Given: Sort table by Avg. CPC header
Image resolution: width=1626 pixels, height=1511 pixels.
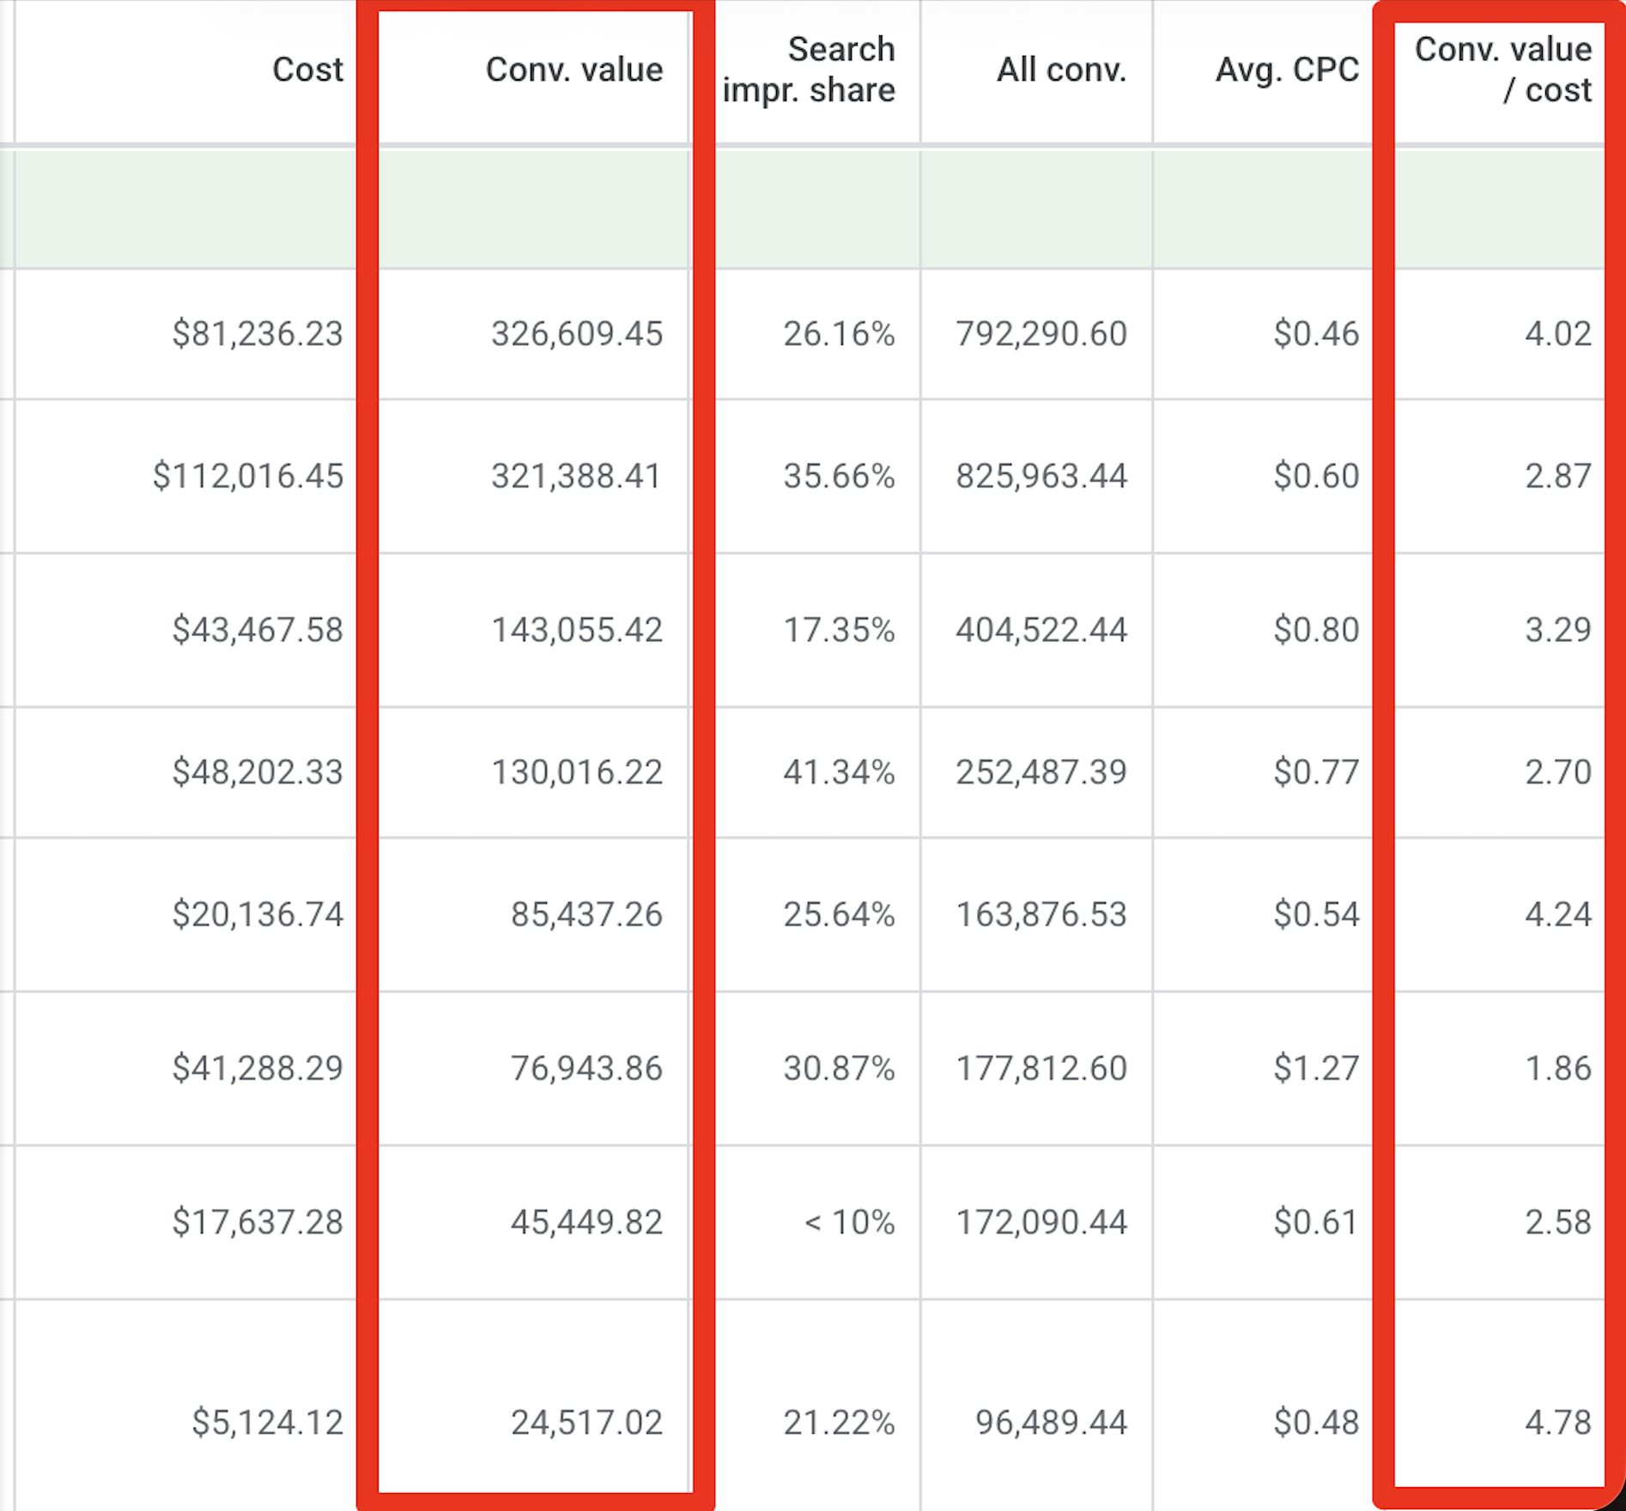Looking at the screenshot, I should (1286, 70).
